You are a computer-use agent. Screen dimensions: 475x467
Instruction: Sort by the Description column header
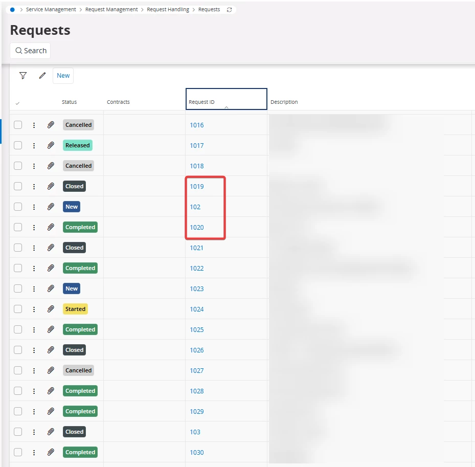pos(284,102)
